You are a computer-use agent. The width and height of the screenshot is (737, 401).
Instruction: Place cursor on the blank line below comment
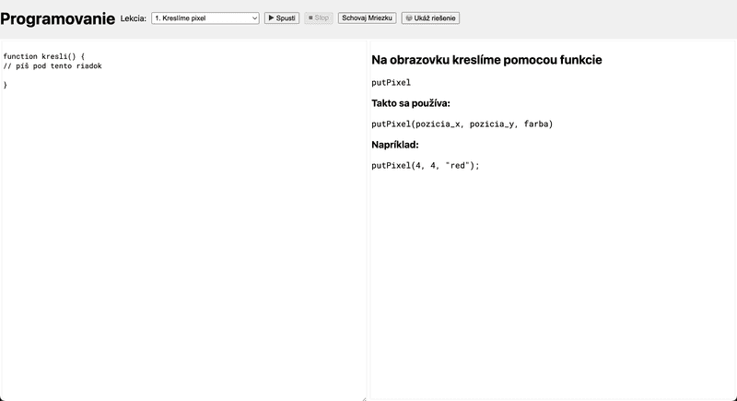pos(183,76)
